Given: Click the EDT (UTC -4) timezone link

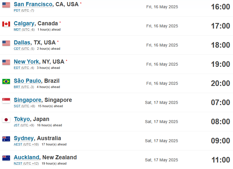Looking at the screenshot, I should (x=24, y=68).
